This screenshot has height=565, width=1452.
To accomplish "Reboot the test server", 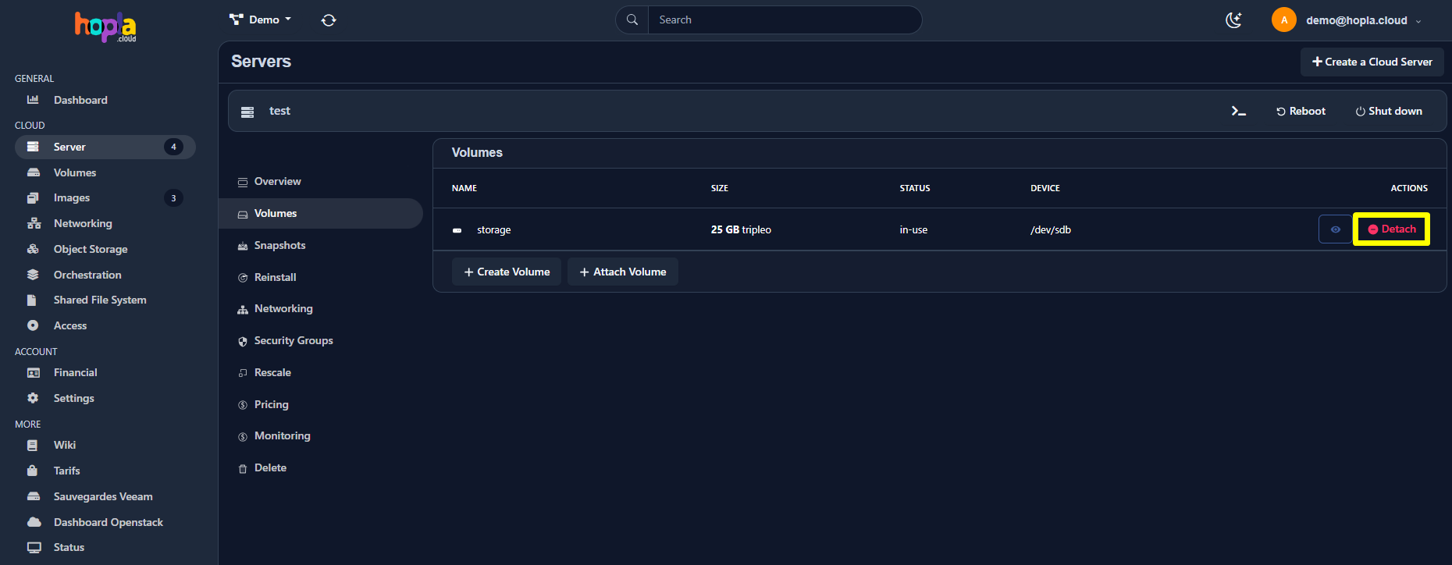I will point(1301,111).
